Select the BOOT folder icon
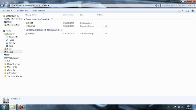The image size is (196, 110). click(x=26, y=23)
